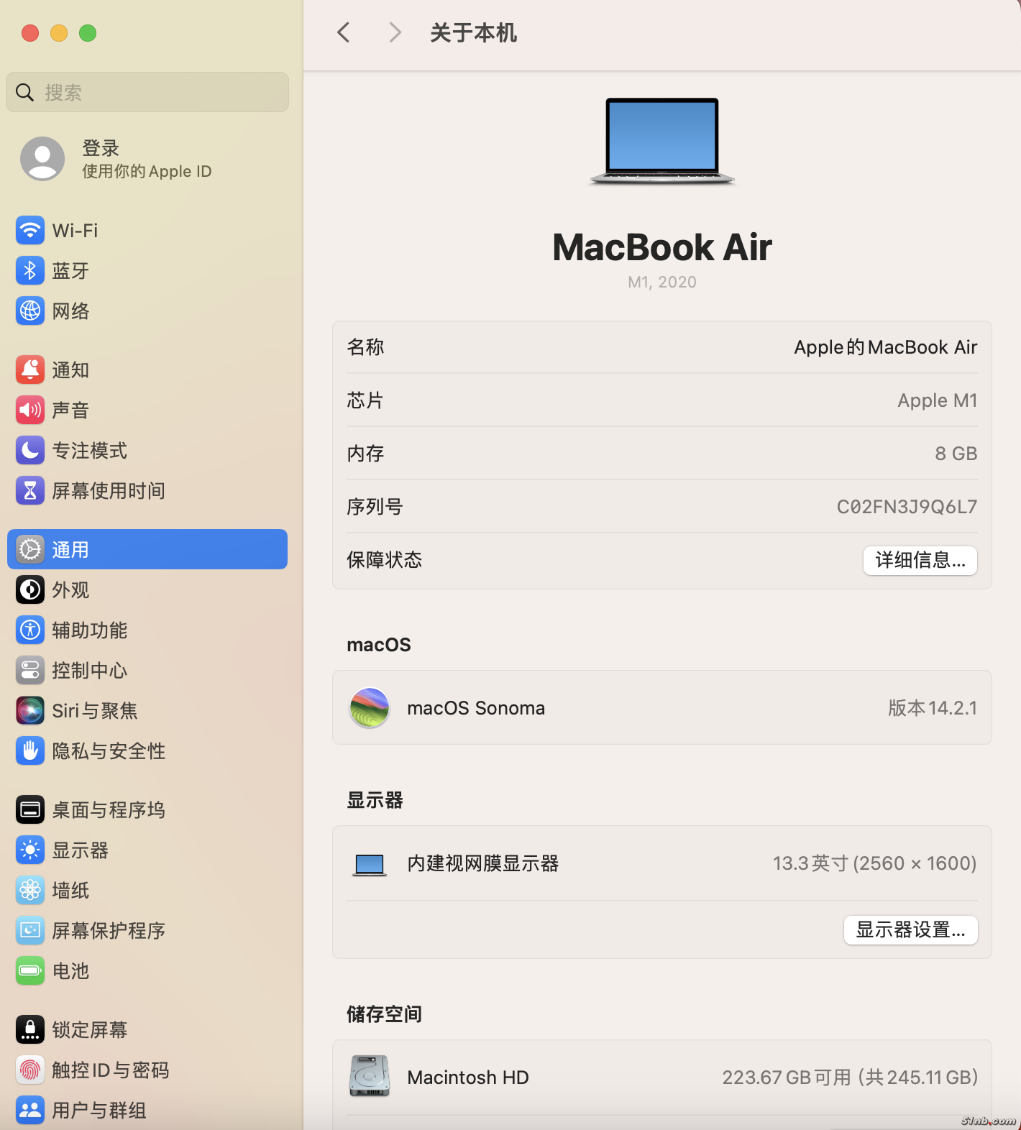Open the Wi-Fi settings icon

tap(30, 231)
